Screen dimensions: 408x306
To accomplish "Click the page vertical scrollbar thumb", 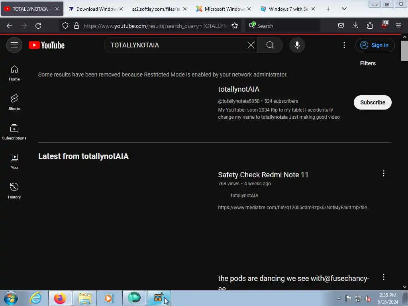I will (x=404, y=51).
